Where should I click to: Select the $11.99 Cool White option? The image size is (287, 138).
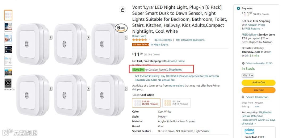pos(146,102)
